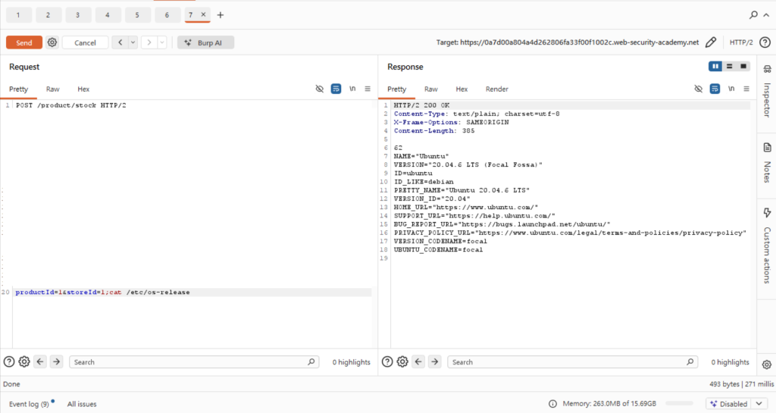Open the back history dropdown arrow
This screenshot has width=776, height=413.
(133, 42)
